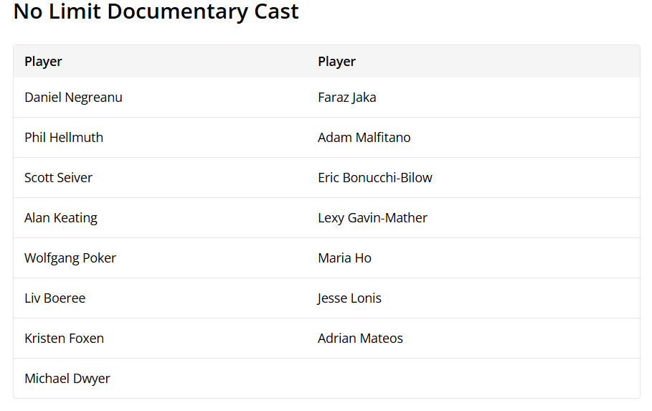Screen dimensions: 652x411
Task: Click the No Limit Documentary Cast heading
Action: coord(156,12)
